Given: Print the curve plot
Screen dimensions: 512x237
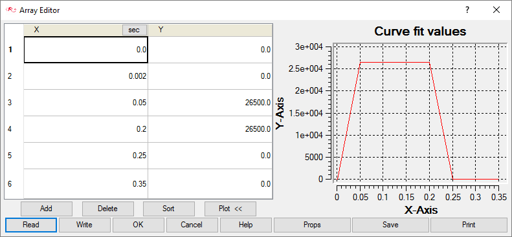Looking at the screenshot, I should pos(469,225).
